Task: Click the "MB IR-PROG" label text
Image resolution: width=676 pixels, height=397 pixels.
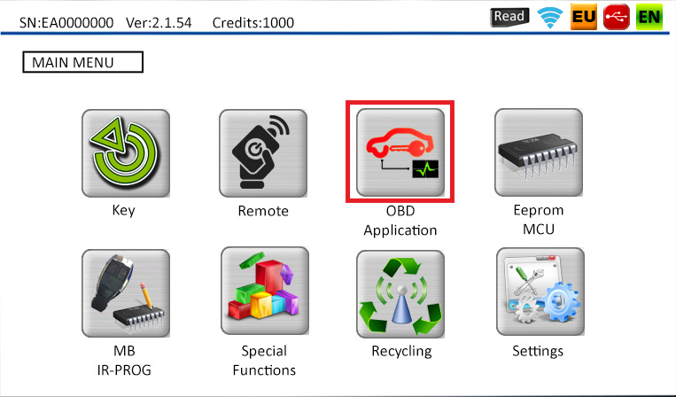Action: coord(124,361)
